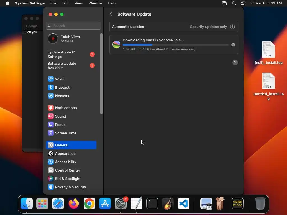Select Sound in the sidebar
The width and height of the screenshot is (287, 215).
pos(71,116)
